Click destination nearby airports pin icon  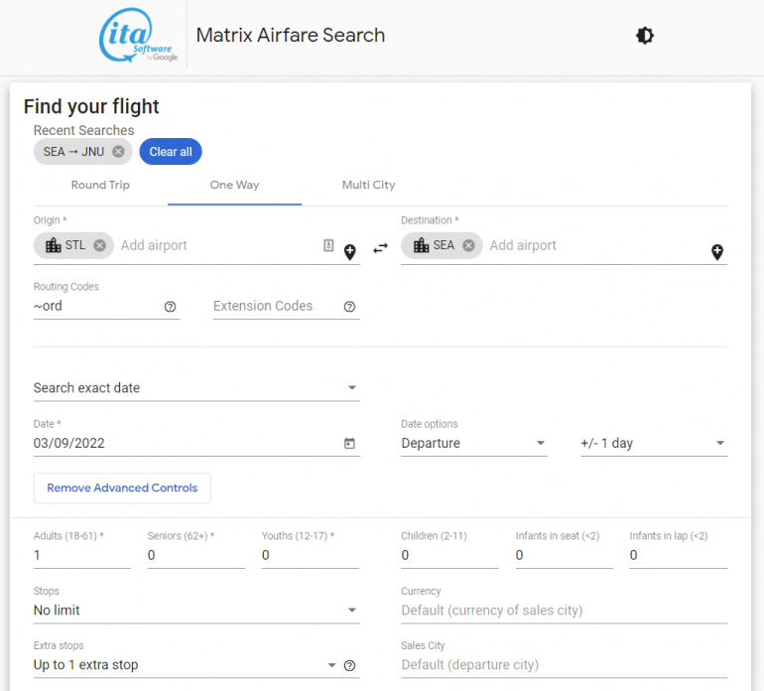pyautogui.click(x=717, y=252)
